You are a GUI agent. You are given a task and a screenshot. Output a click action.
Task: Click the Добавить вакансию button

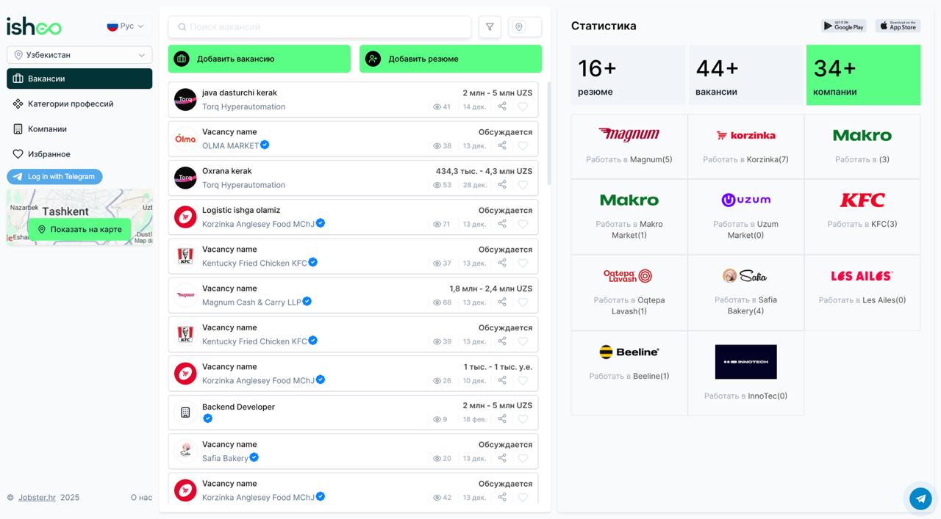pyautogui.click(x=259, y=59)
